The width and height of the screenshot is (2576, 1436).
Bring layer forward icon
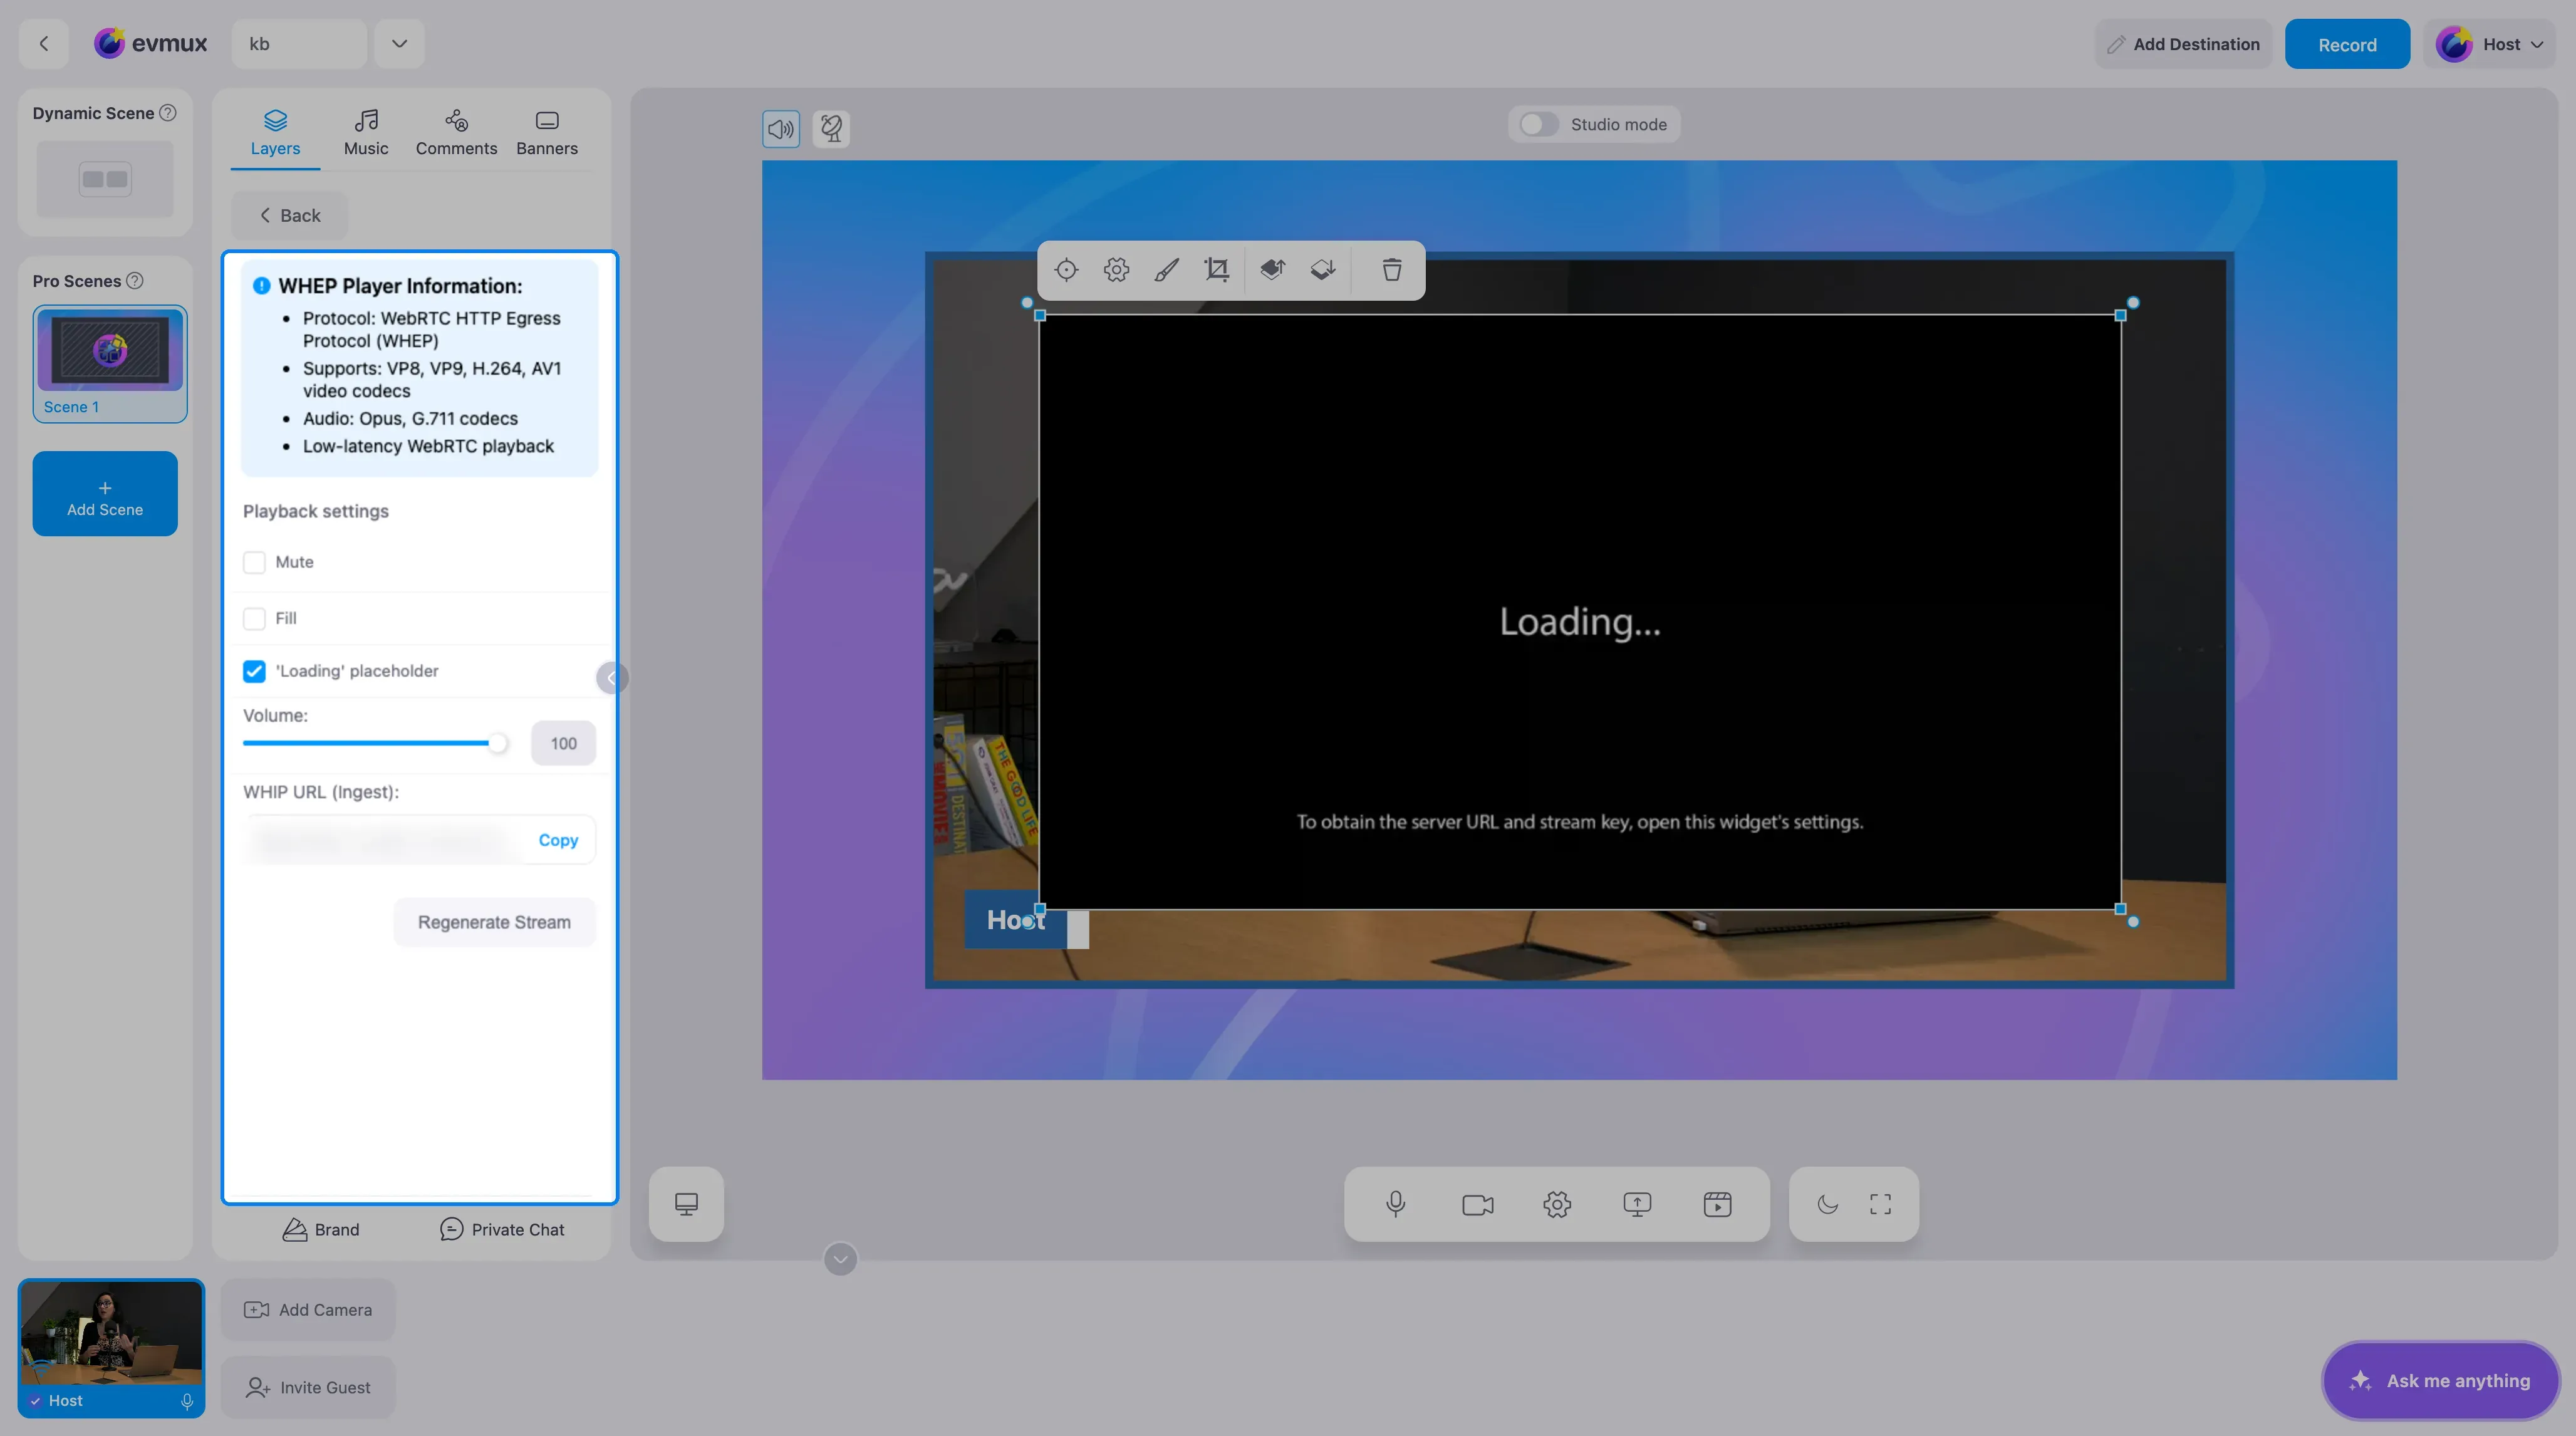click(x=1272, y=270)
